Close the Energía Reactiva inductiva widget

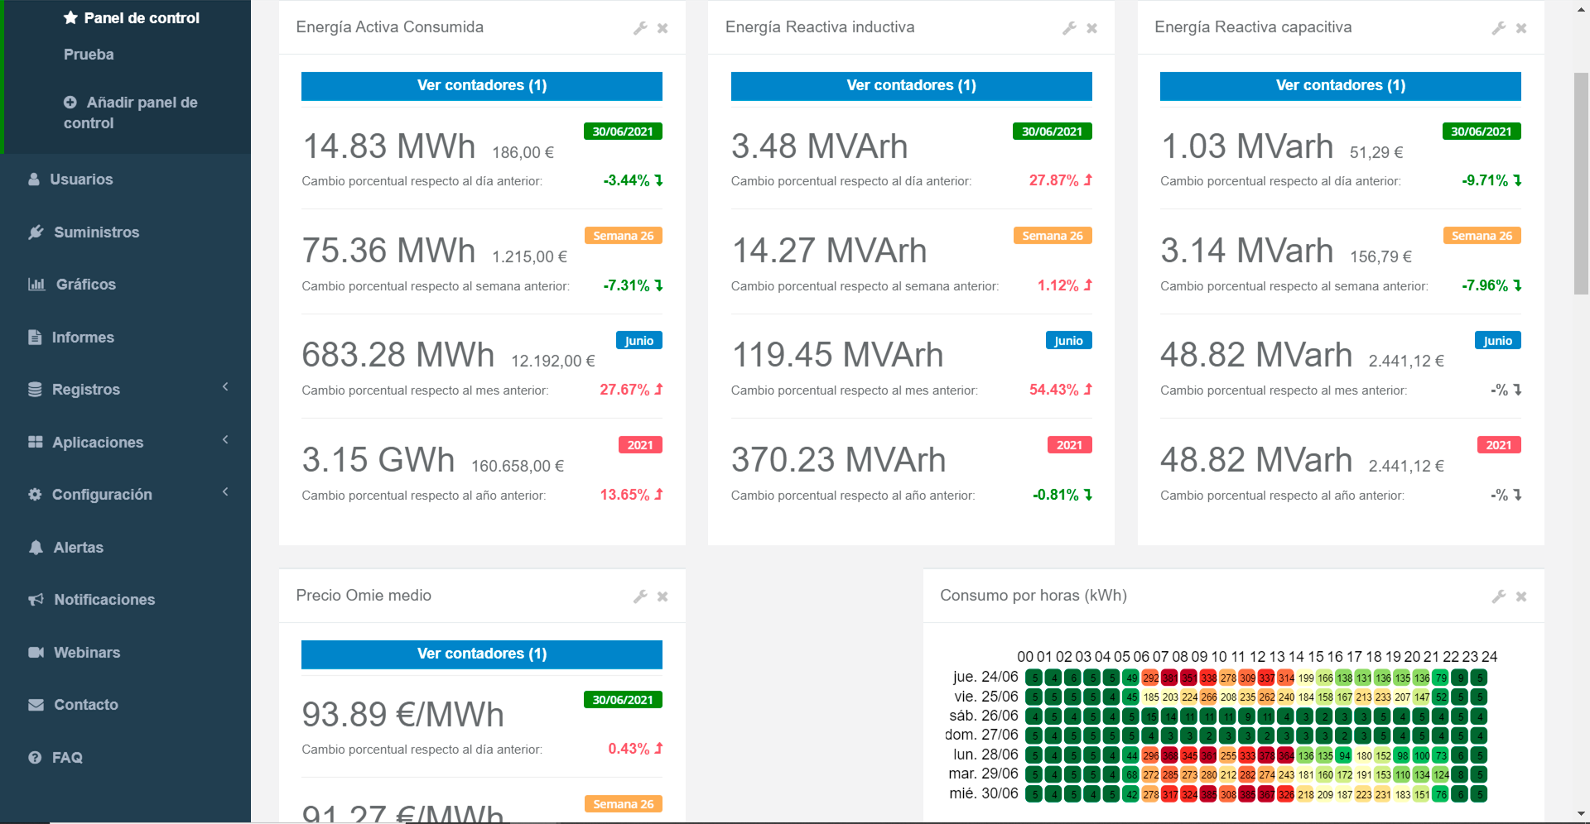click(1091, 28)
